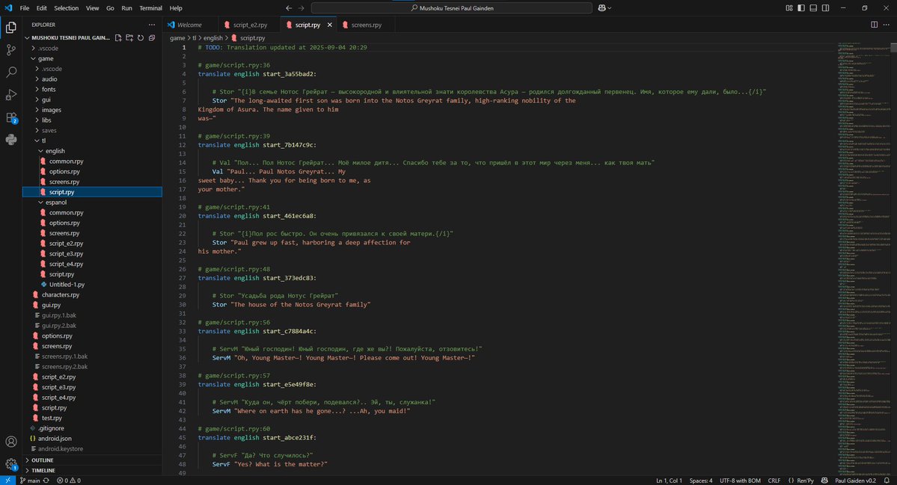Refresh the Explorer file tree
Viewport: 897px width, 485px height.
[141, 37]
